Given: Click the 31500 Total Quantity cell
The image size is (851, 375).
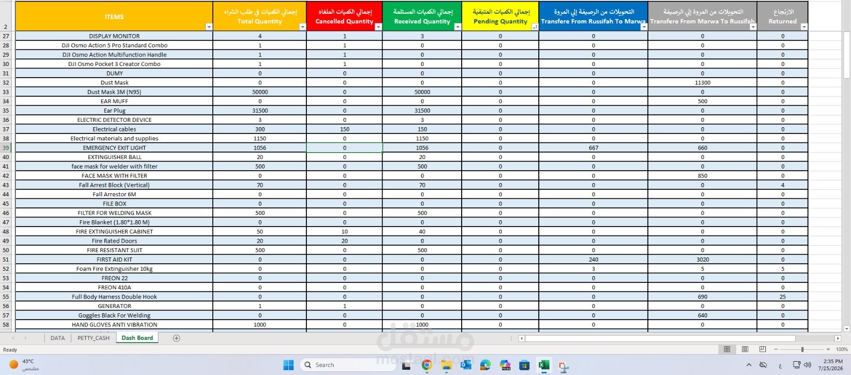Looking at the screenshot, I should [x=260, y=111].
